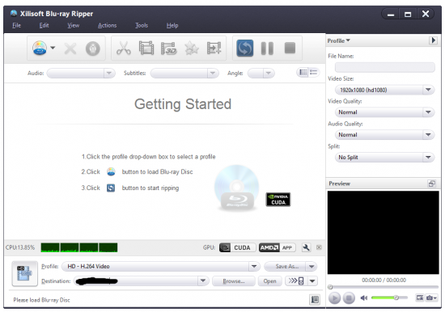This screenshot has width=445, height=312.
Task: Open the file info toolbar icon
Action: (93, 48)
